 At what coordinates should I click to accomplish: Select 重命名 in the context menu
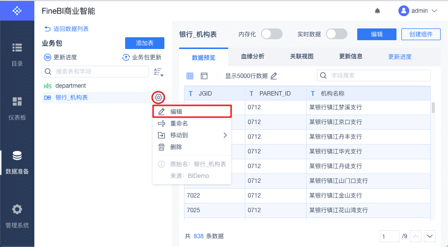(179, 123)
